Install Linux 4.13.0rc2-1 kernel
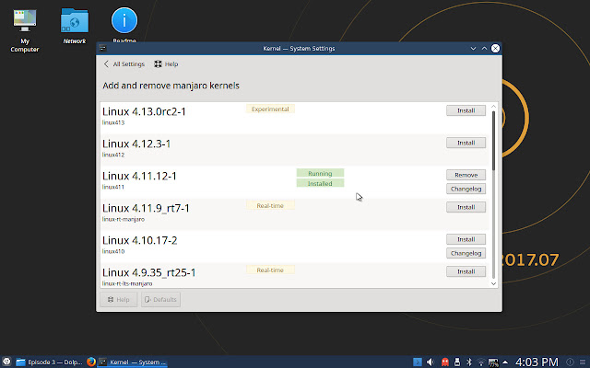 (x=466, y=110)
